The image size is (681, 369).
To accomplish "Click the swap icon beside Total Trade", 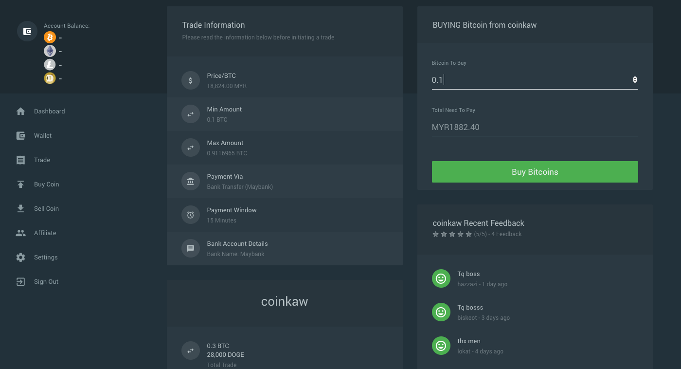I will (x=191, y=351).
